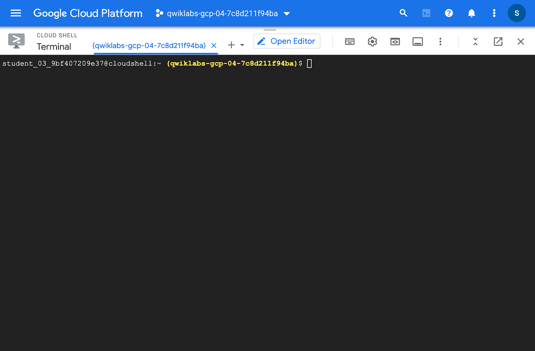Open the Help question mark menu
535x351 pixels.
tap(449, 13)
